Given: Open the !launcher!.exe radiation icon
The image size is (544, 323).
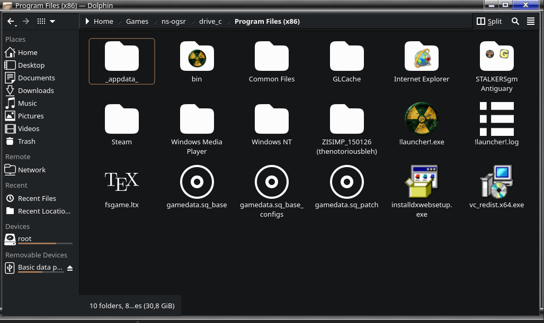Looking at the screenshot, I should tap(421, 119).
